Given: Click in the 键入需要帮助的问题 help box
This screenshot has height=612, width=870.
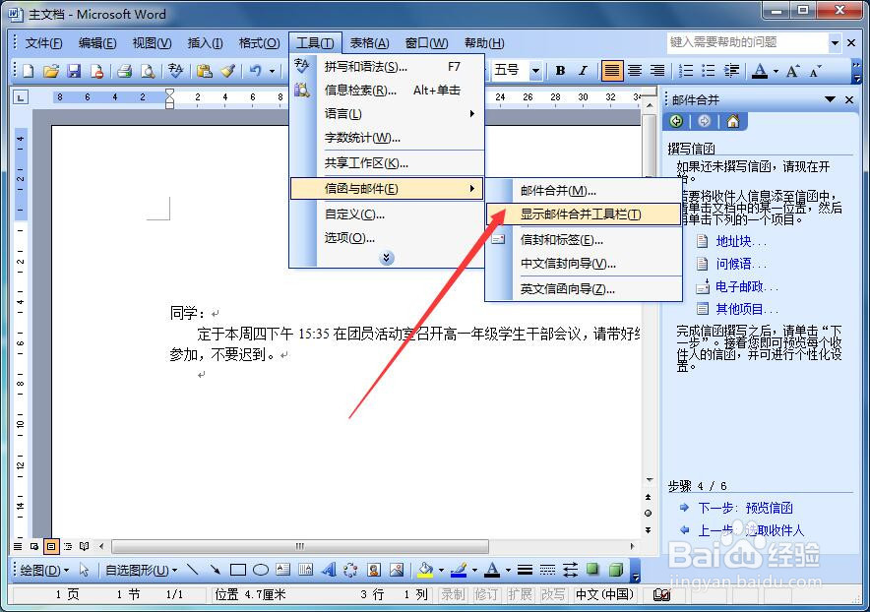Looking at the screenshot, I should coord(747,42).
